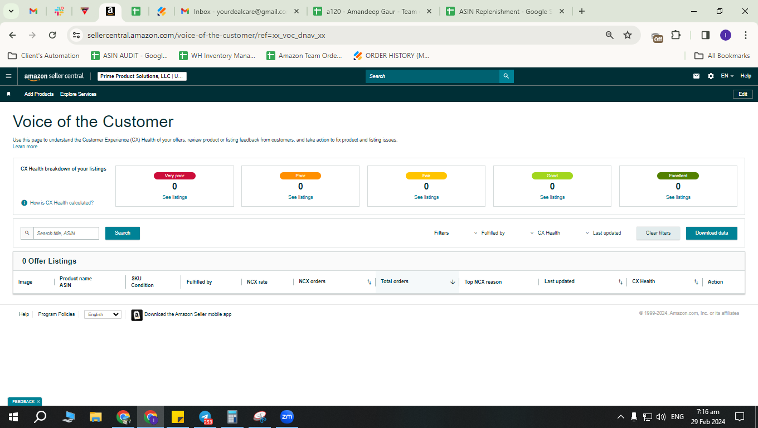The height and width of the screenshot is (428, 758).
Task: Switch to the a120 Amandeep Gaur tab
Action: pos(371,11)
